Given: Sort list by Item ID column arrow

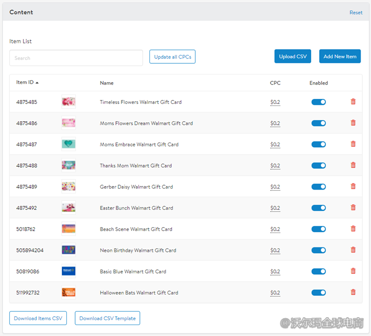Looking at the screenshot, I should tap(37, 83).
